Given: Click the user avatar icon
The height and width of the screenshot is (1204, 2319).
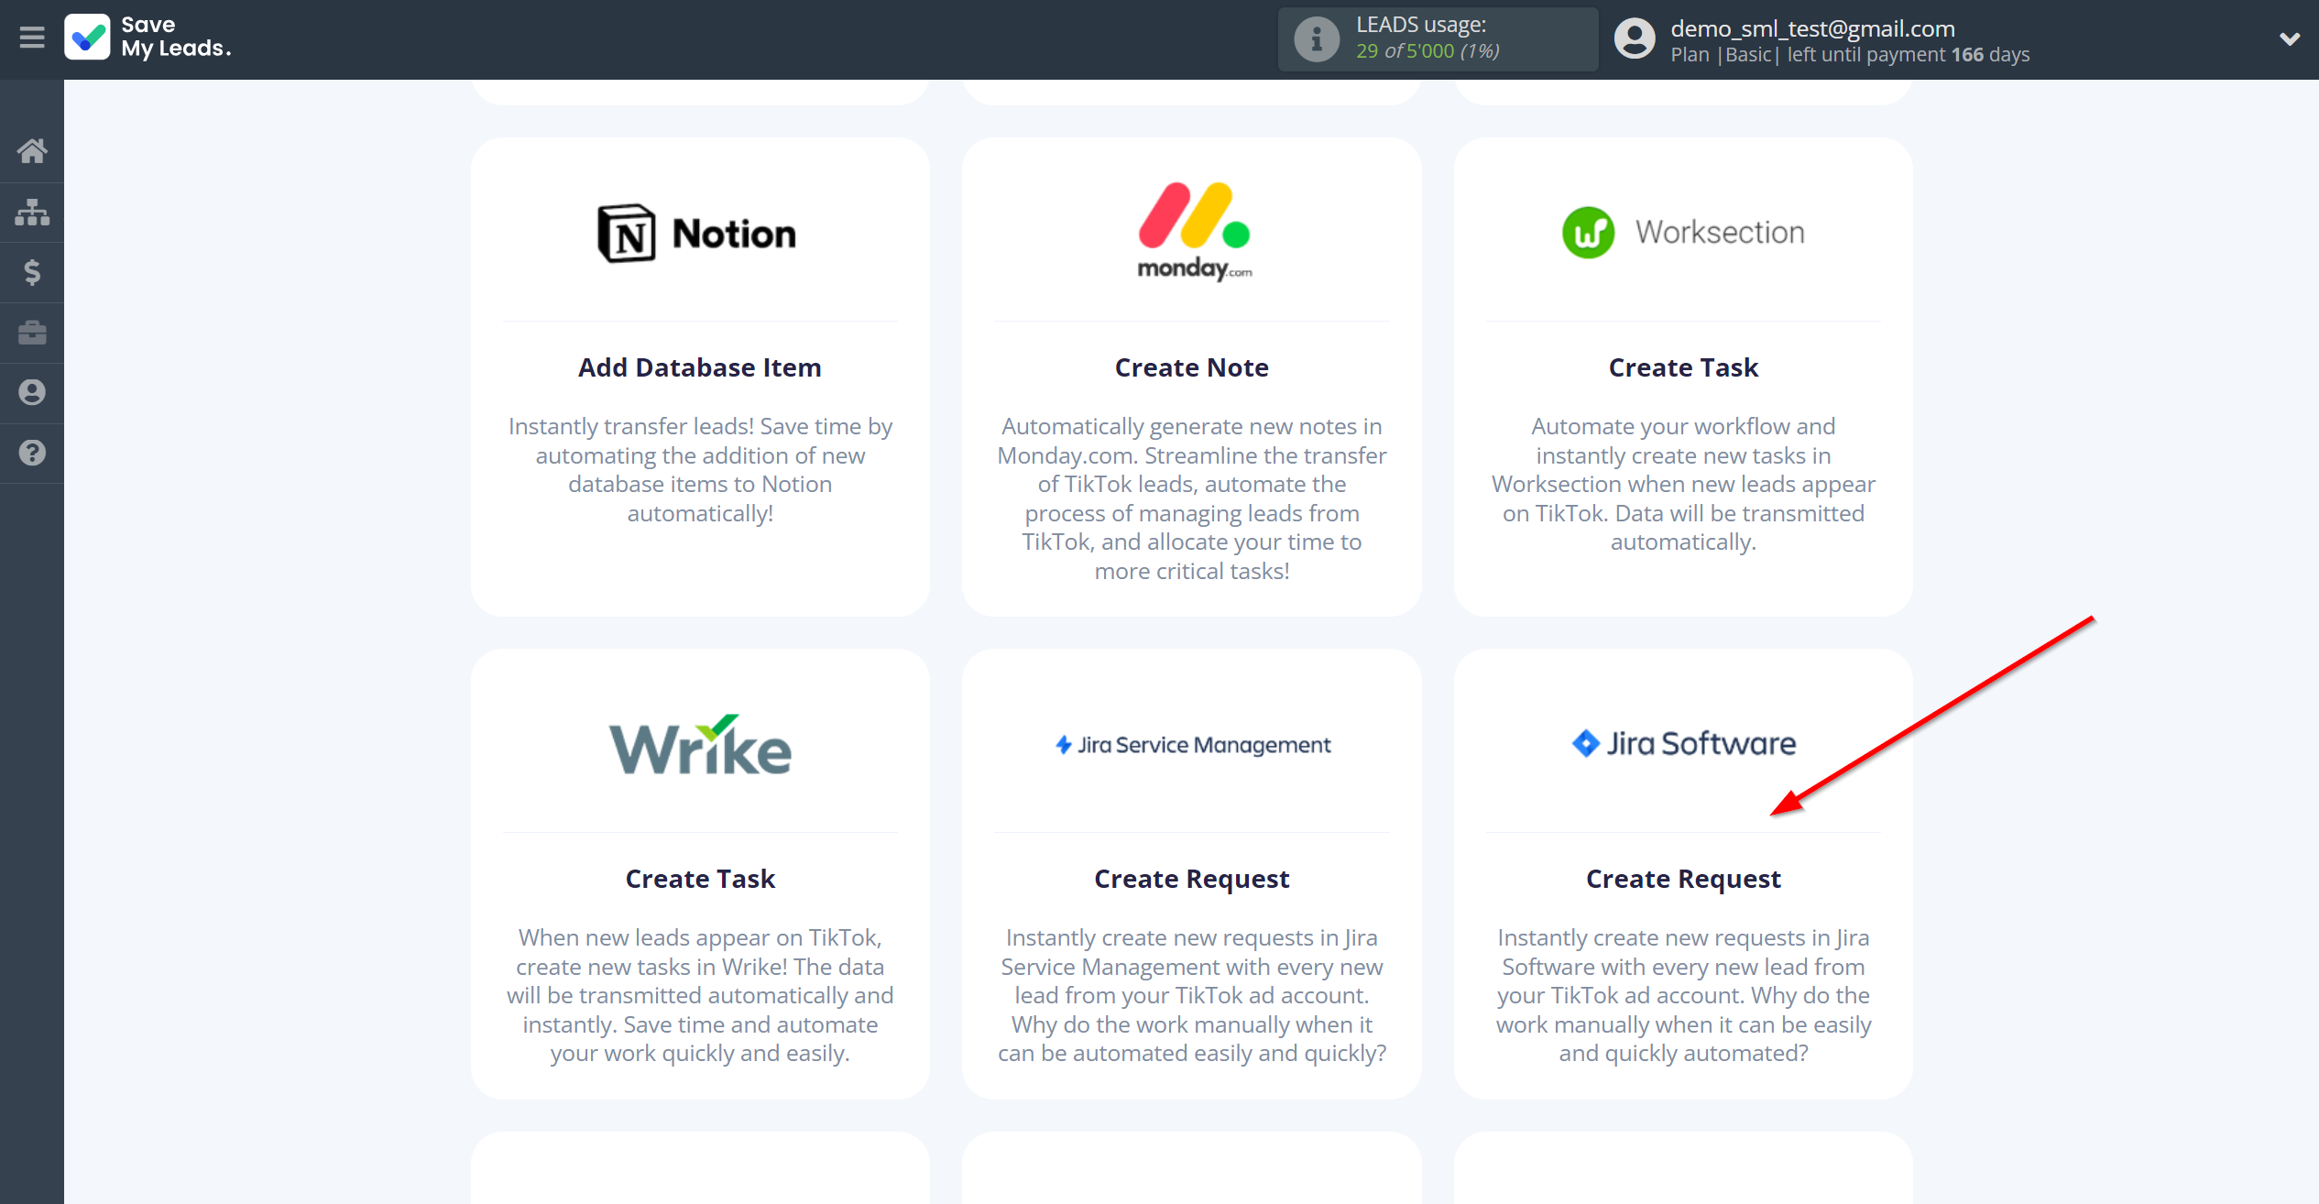Looking at the screenshot, I should tap(1635, 39).
